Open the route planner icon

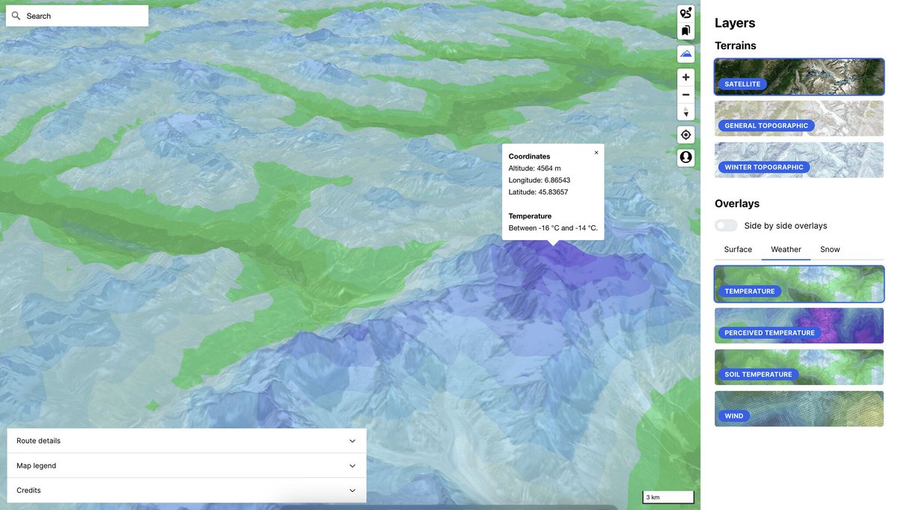tap(685, 13)
